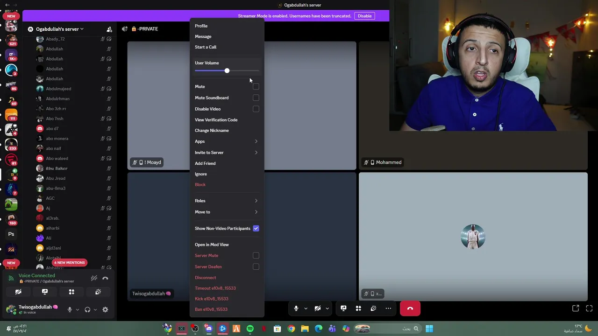
Task: Click Timeout e10v8_15533
Action: coord(227,288)
